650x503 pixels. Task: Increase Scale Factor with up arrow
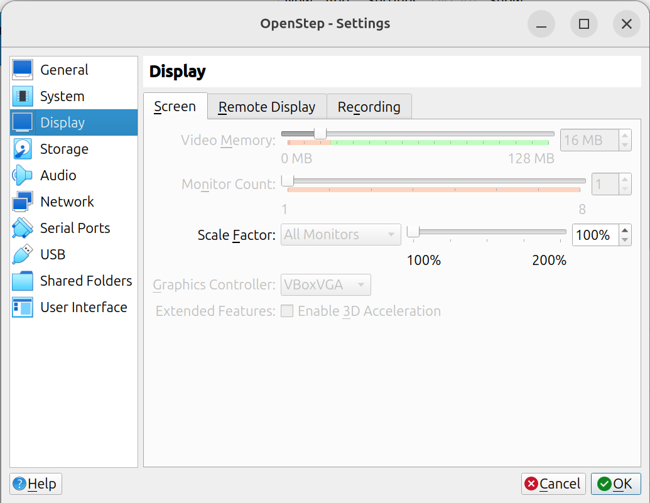point(624,230)
